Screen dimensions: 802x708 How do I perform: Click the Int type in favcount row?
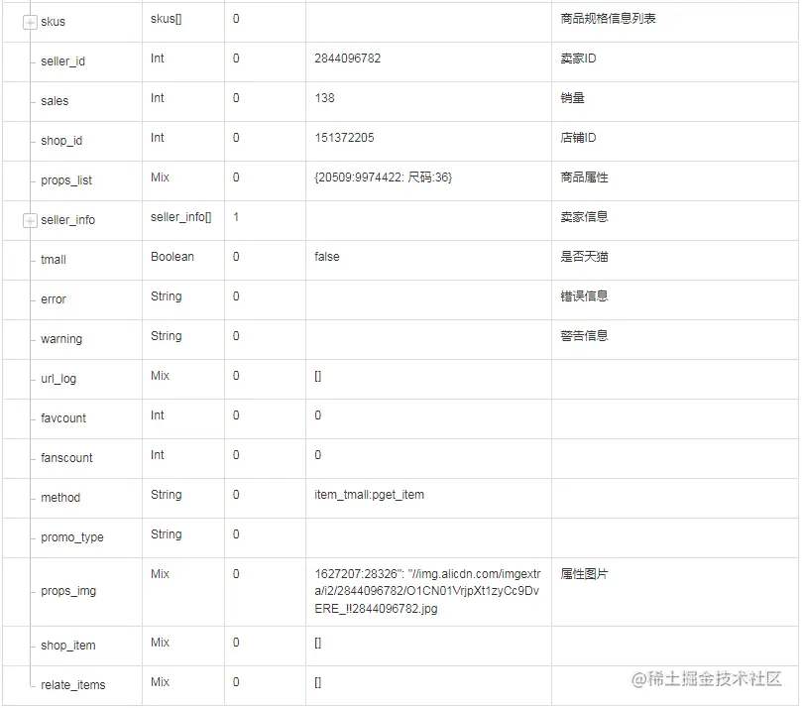point(158,415)
